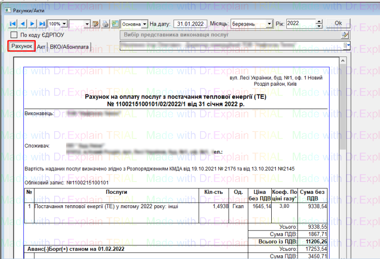This screenshot has height=259, width=380.
Task: Go to the next record
Action: coord(32,23)
